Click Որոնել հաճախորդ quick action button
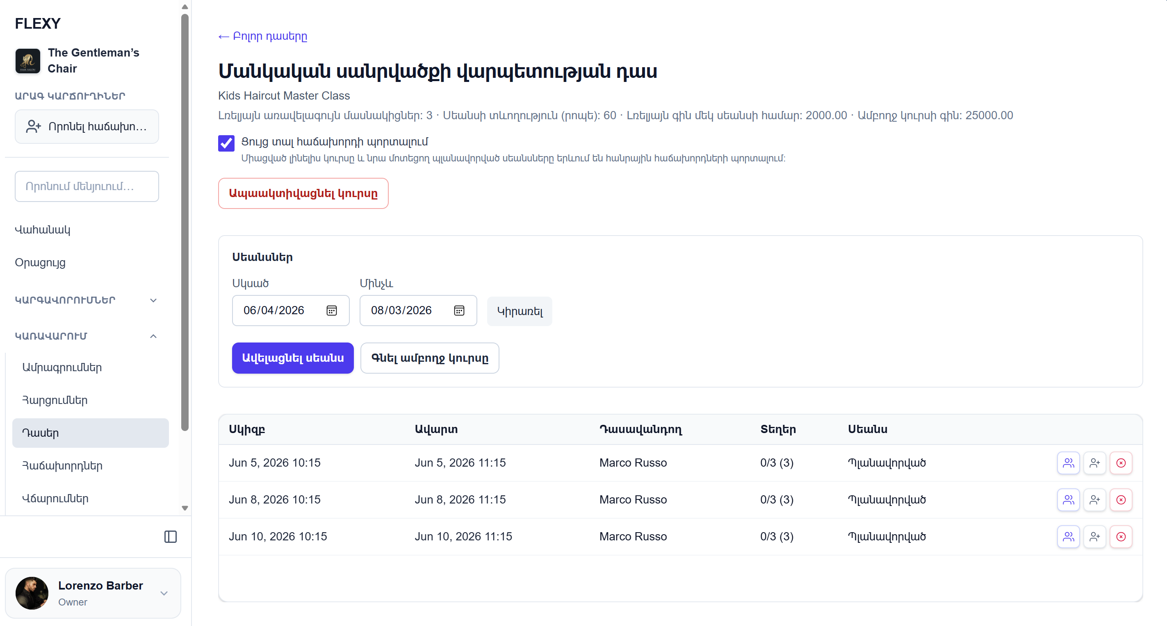 click(87, 126)
